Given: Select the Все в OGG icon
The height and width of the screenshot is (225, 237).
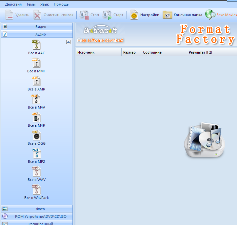Looking at the screenshot, I should (36, 135).
